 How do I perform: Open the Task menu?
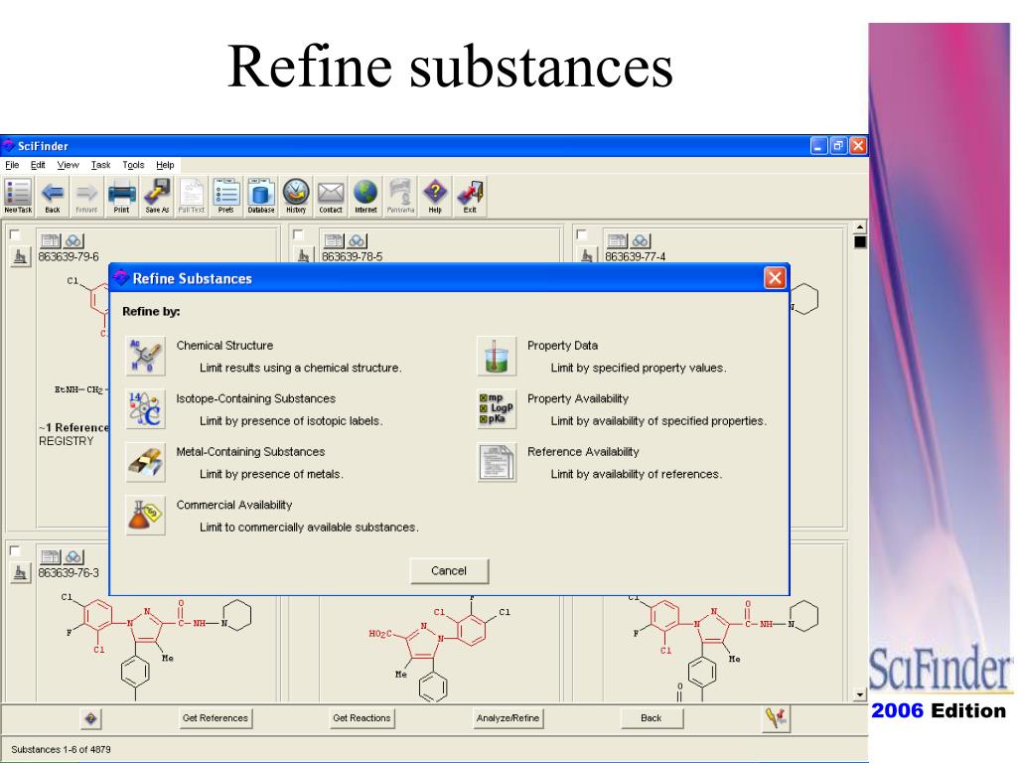100,165
